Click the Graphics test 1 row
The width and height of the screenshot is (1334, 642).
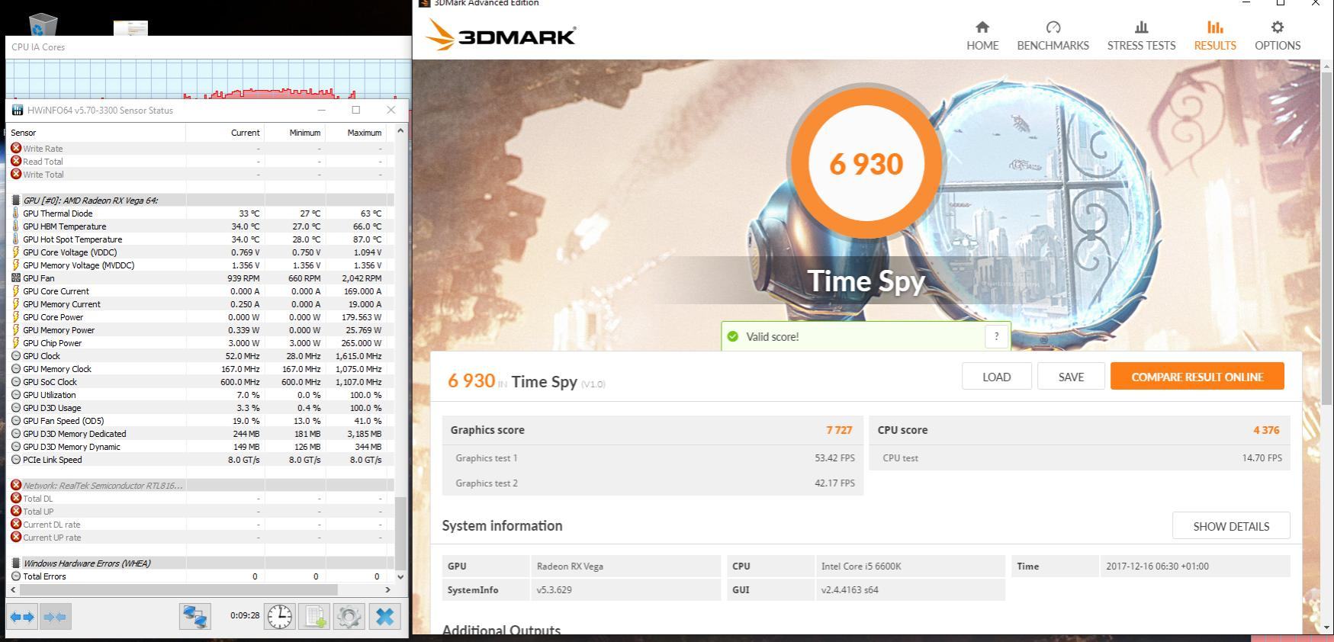pyautogui.click(x=653, y=458)
